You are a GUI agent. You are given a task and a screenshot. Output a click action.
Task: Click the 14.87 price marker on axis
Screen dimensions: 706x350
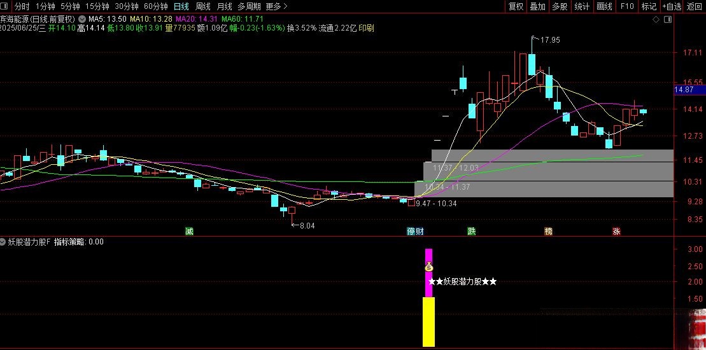687,90
